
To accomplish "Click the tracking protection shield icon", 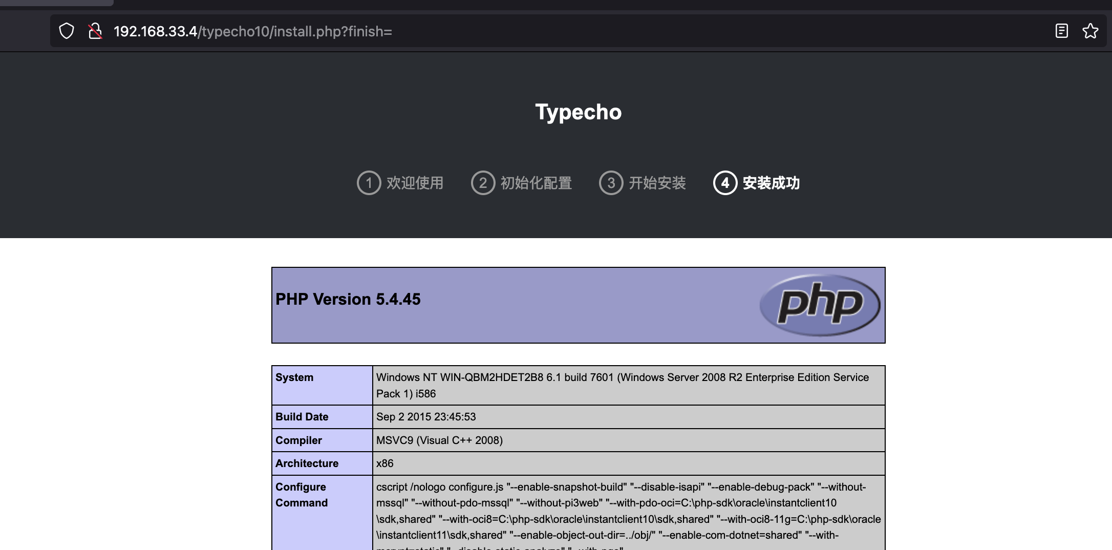I will point(67,31).
